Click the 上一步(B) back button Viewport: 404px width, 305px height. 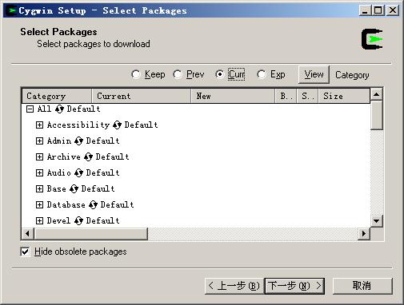(234, 286)
